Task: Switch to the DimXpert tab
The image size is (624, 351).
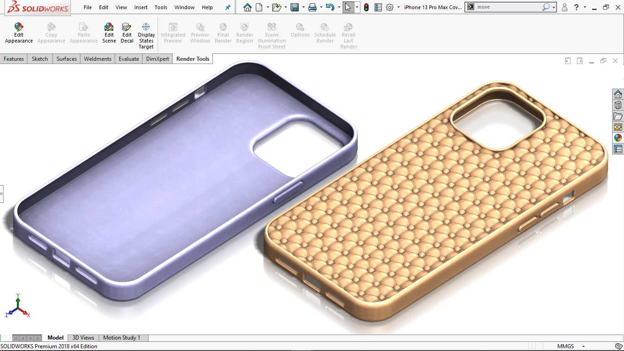Action: 158,59
